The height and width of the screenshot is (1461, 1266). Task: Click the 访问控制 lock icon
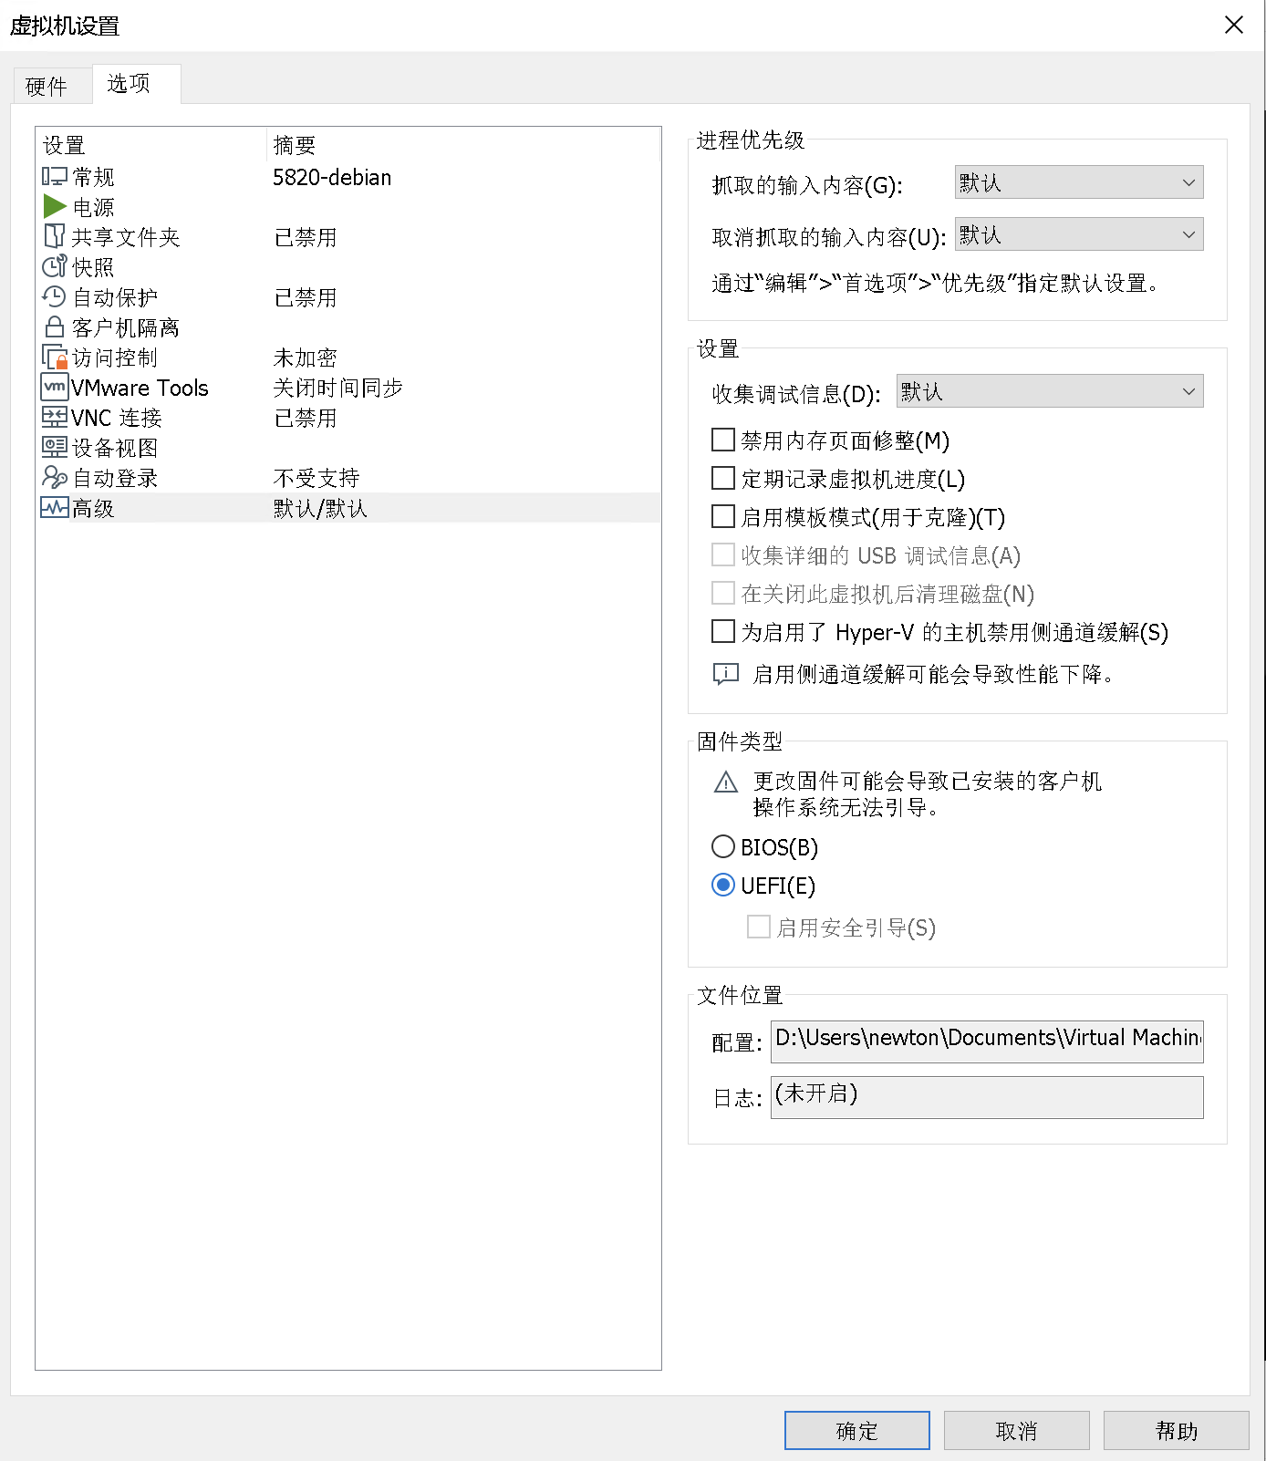55,357
